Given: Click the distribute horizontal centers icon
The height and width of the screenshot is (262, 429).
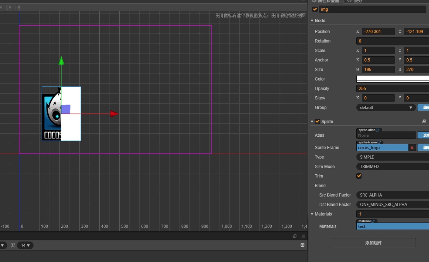Looking at the screenshot, I should [x=8, y=7].
